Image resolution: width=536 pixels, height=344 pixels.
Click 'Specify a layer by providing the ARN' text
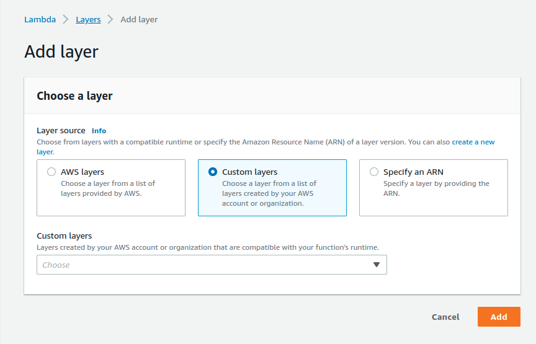tap(436, 188)
